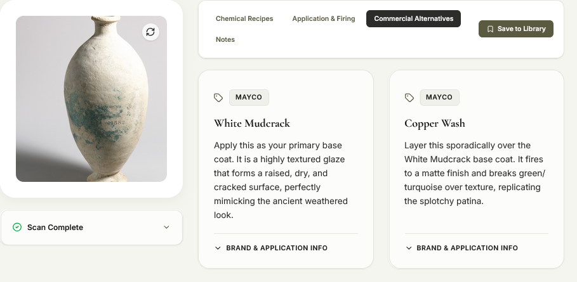Click chevron icon beside White Mudcrack brand info
577x282 pixels.
[x=218, y=248]
